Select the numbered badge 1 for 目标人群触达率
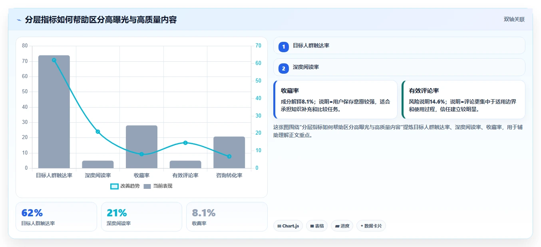 (x=284, y=47)
